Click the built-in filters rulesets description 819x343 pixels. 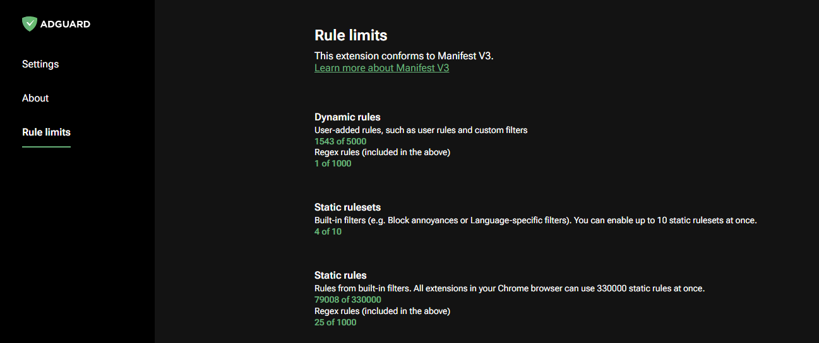(x=535, y=221)
